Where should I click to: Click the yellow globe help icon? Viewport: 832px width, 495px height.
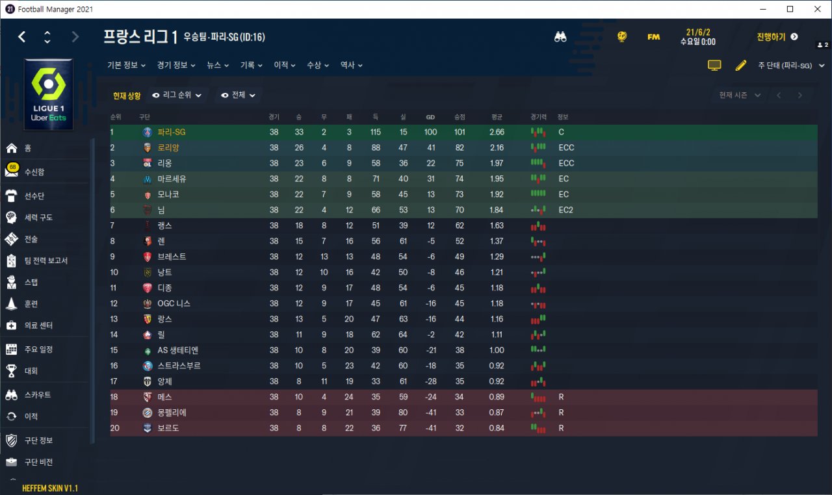click(622, 37)
